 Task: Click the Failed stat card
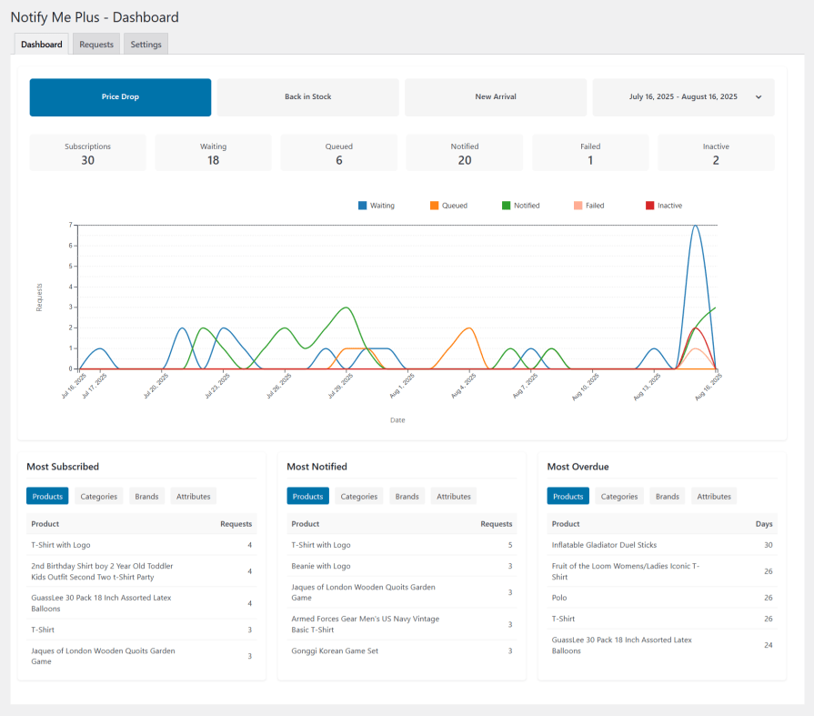[x=590, y=153]
